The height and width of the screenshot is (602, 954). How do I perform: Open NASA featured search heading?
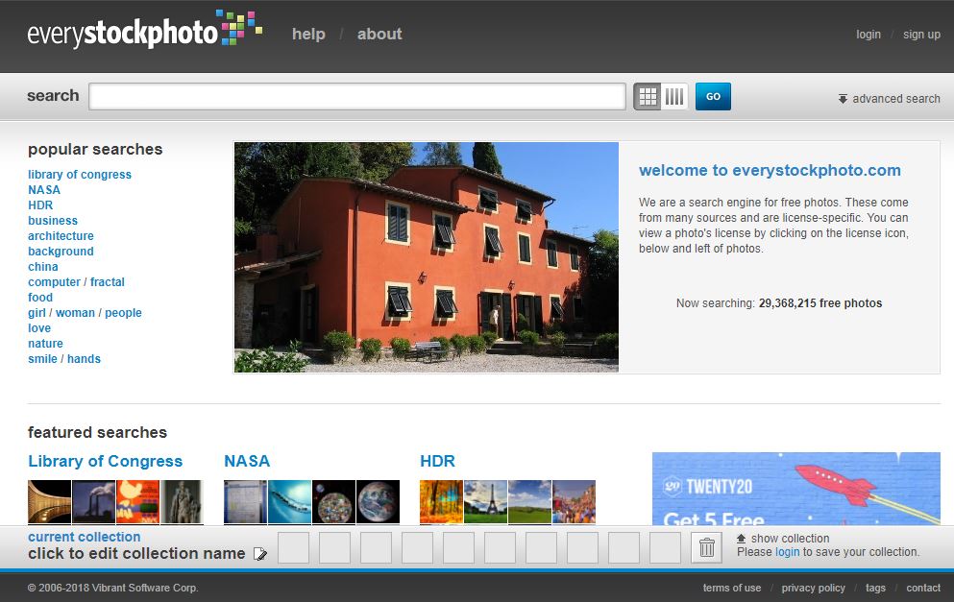tap(247, 461)
